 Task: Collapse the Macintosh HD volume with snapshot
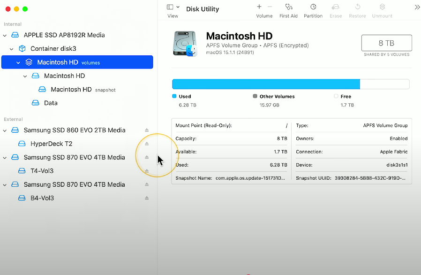click(x=25, y=76)
